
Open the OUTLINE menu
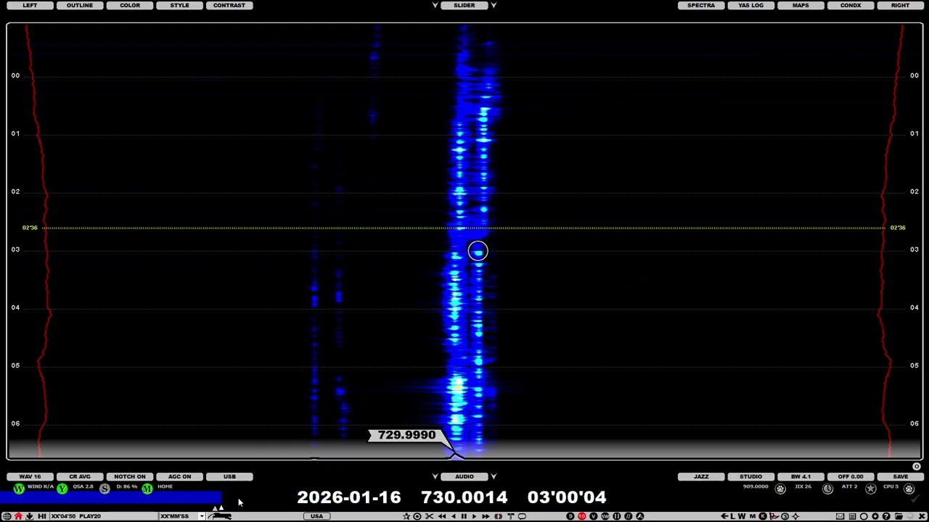coord(80,5)
